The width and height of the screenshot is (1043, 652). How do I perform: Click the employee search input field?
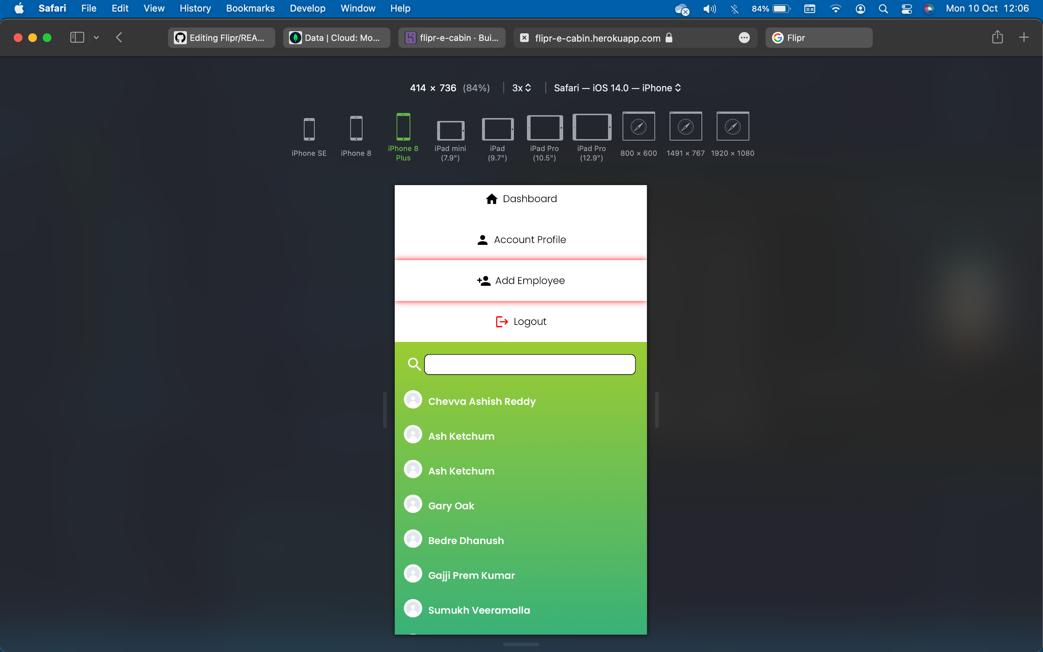(x=530, y=364)
